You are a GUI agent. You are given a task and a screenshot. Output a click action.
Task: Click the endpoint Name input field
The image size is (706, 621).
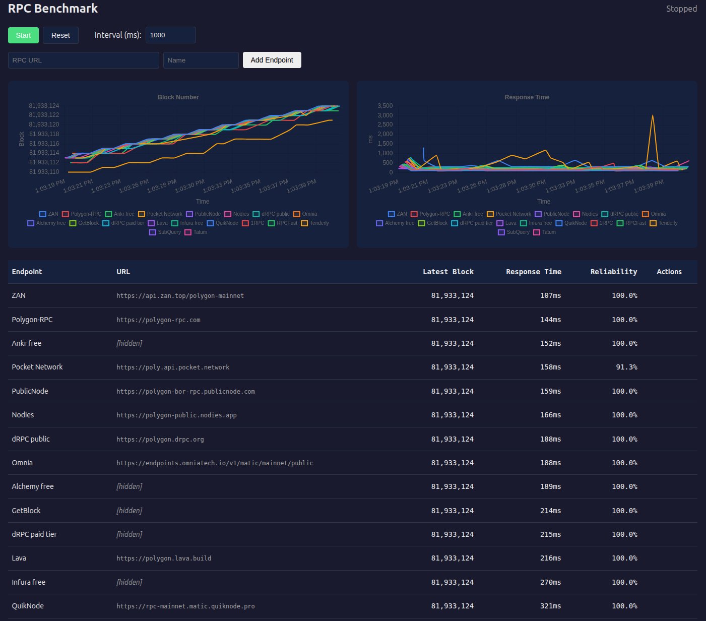pos(201,60)
